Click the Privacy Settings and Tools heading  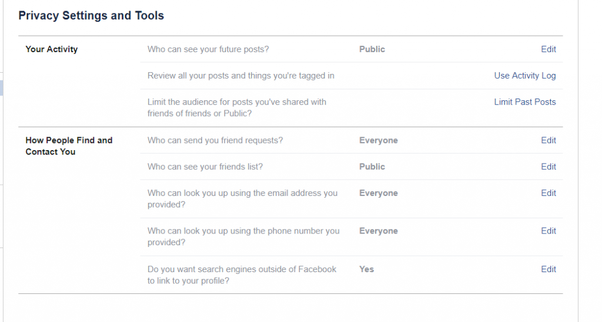click(x=91, y=16)
